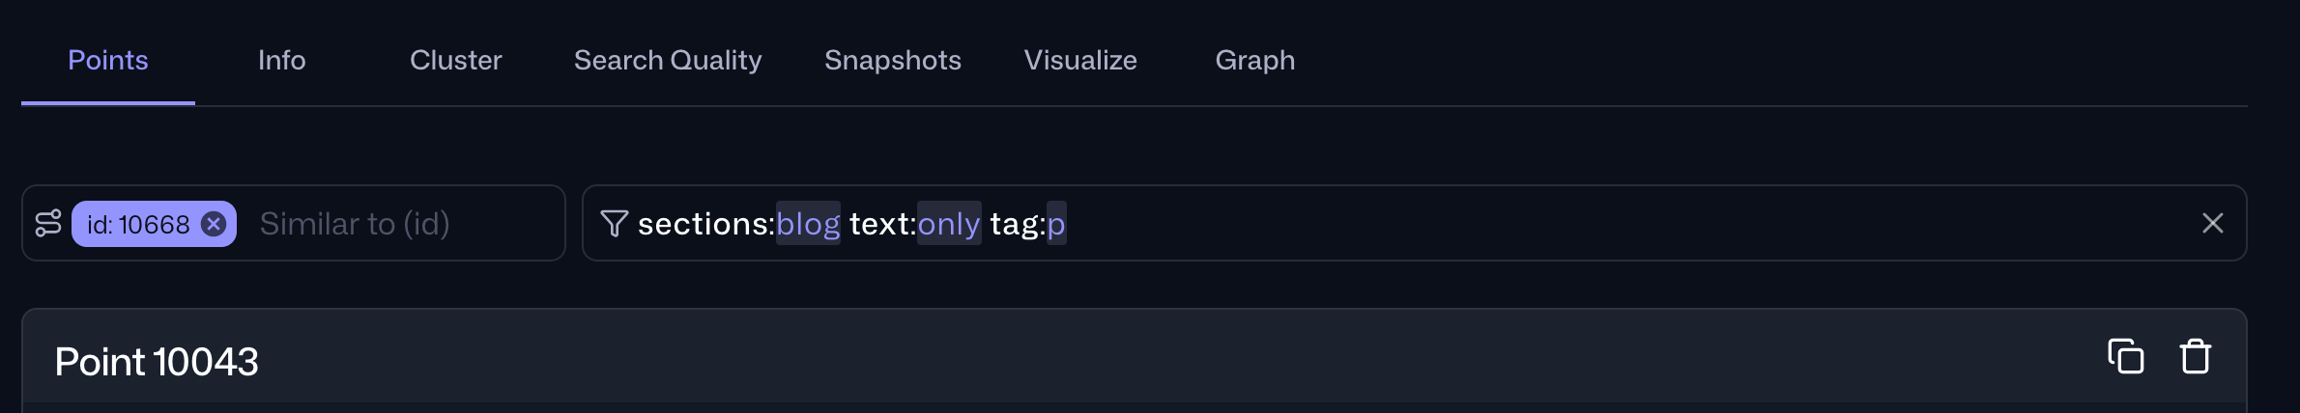Click the similarity search settings icon
This screenshot has height=413, width=2300.
[48, 224]
